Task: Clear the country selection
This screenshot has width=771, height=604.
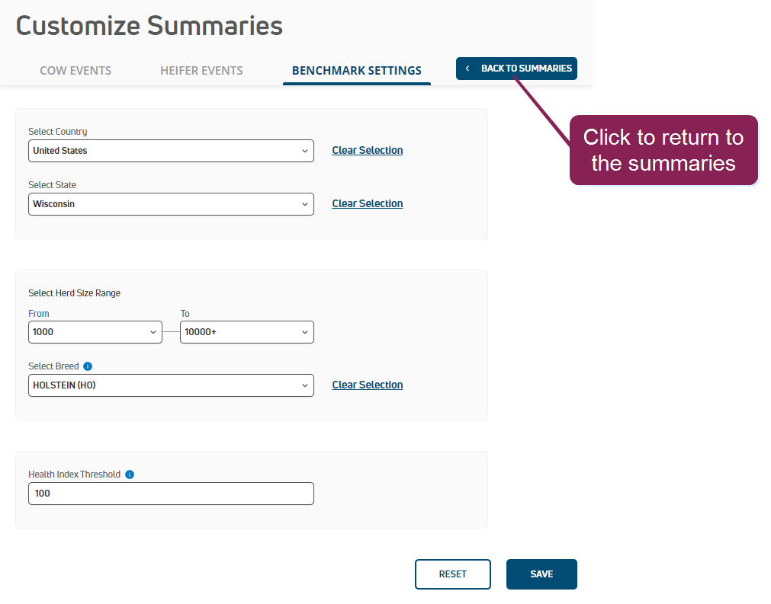Action: point(368,151)
